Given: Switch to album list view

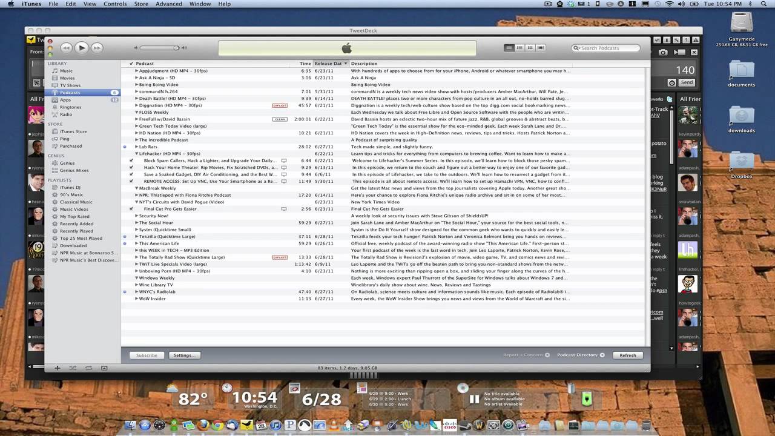Looking at the screenshot, I should [519, 48].
